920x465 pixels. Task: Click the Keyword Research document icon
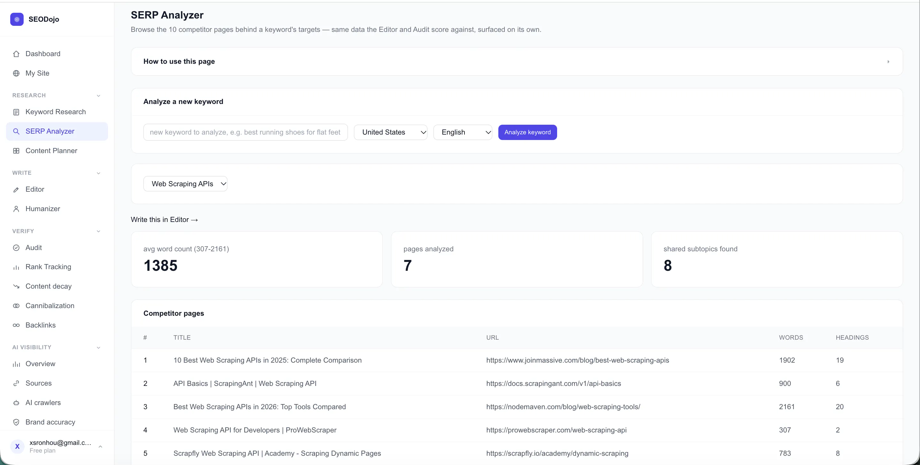pos(16,112)
